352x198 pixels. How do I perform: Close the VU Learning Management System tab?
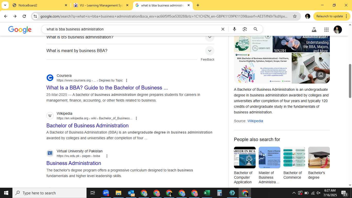(127, 5)
